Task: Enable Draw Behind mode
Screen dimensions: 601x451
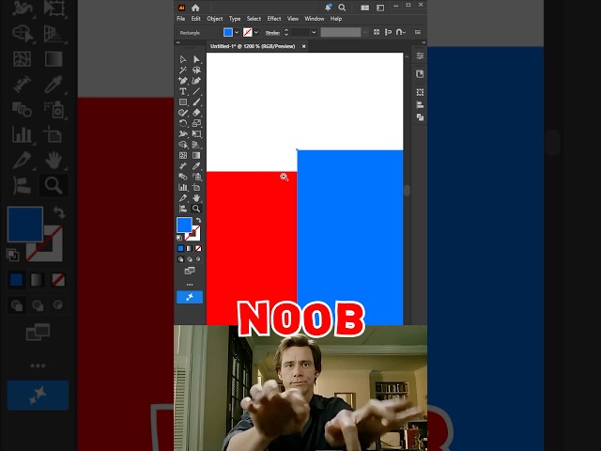Action: pos(190,259)
